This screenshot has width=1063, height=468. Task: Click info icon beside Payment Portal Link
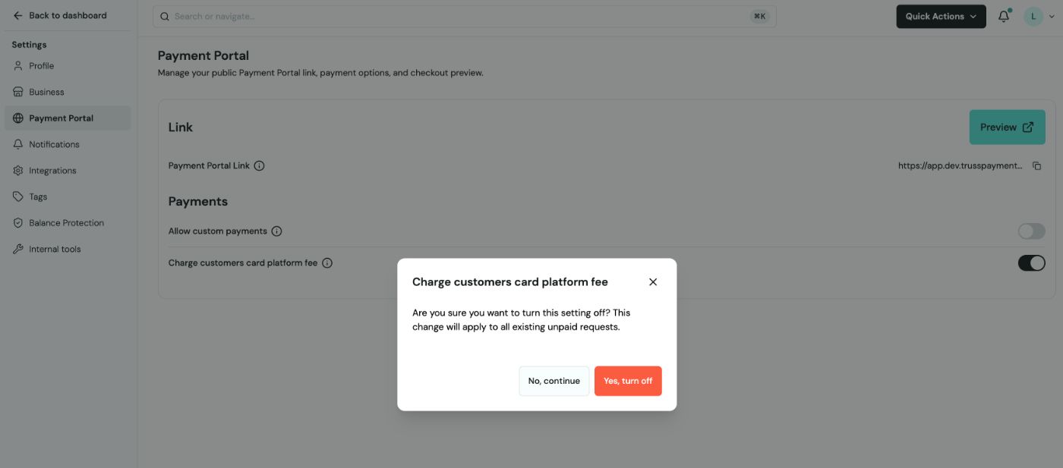point(259,165)
